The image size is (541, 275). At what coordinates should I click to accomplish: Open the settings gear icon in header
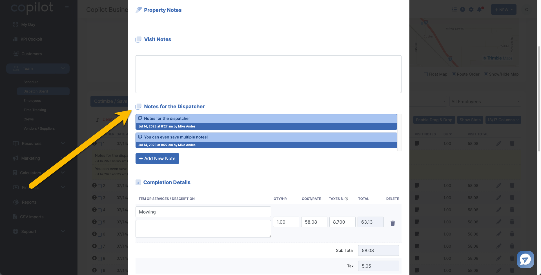pos(471,9)
